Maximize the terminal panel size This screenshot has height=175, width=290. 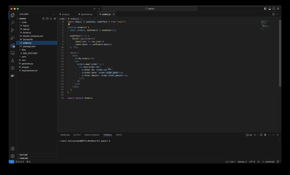[x=273, y=135]
